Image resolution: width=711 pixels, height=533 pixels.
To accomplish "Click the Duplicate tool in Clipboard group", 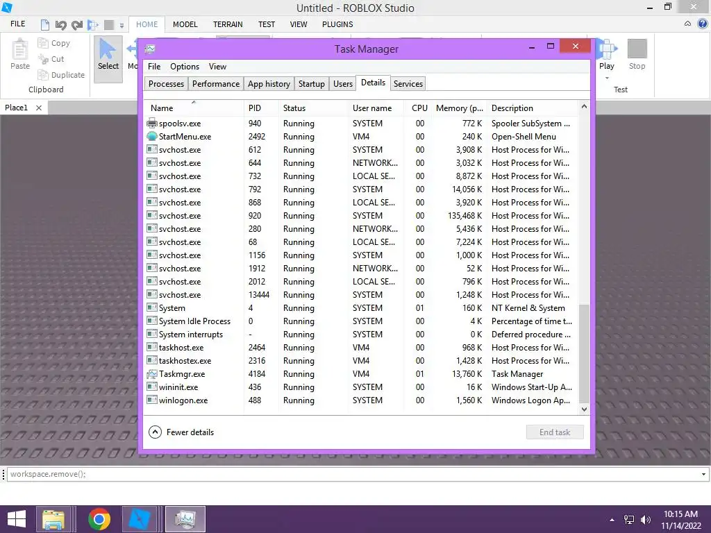I will 61,75.
